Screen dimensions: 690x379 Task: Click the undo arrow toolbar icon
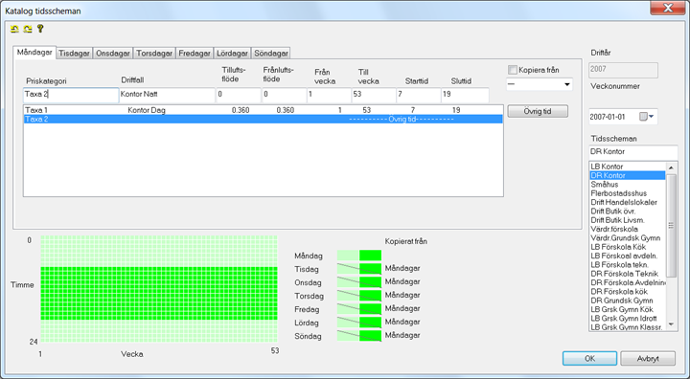(x=14, y=29)
